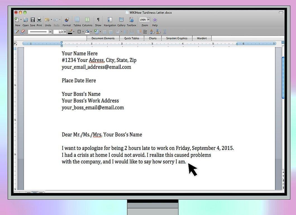
Task: Click the Format paintbrush icon
Action: click(x=66, y=20)
